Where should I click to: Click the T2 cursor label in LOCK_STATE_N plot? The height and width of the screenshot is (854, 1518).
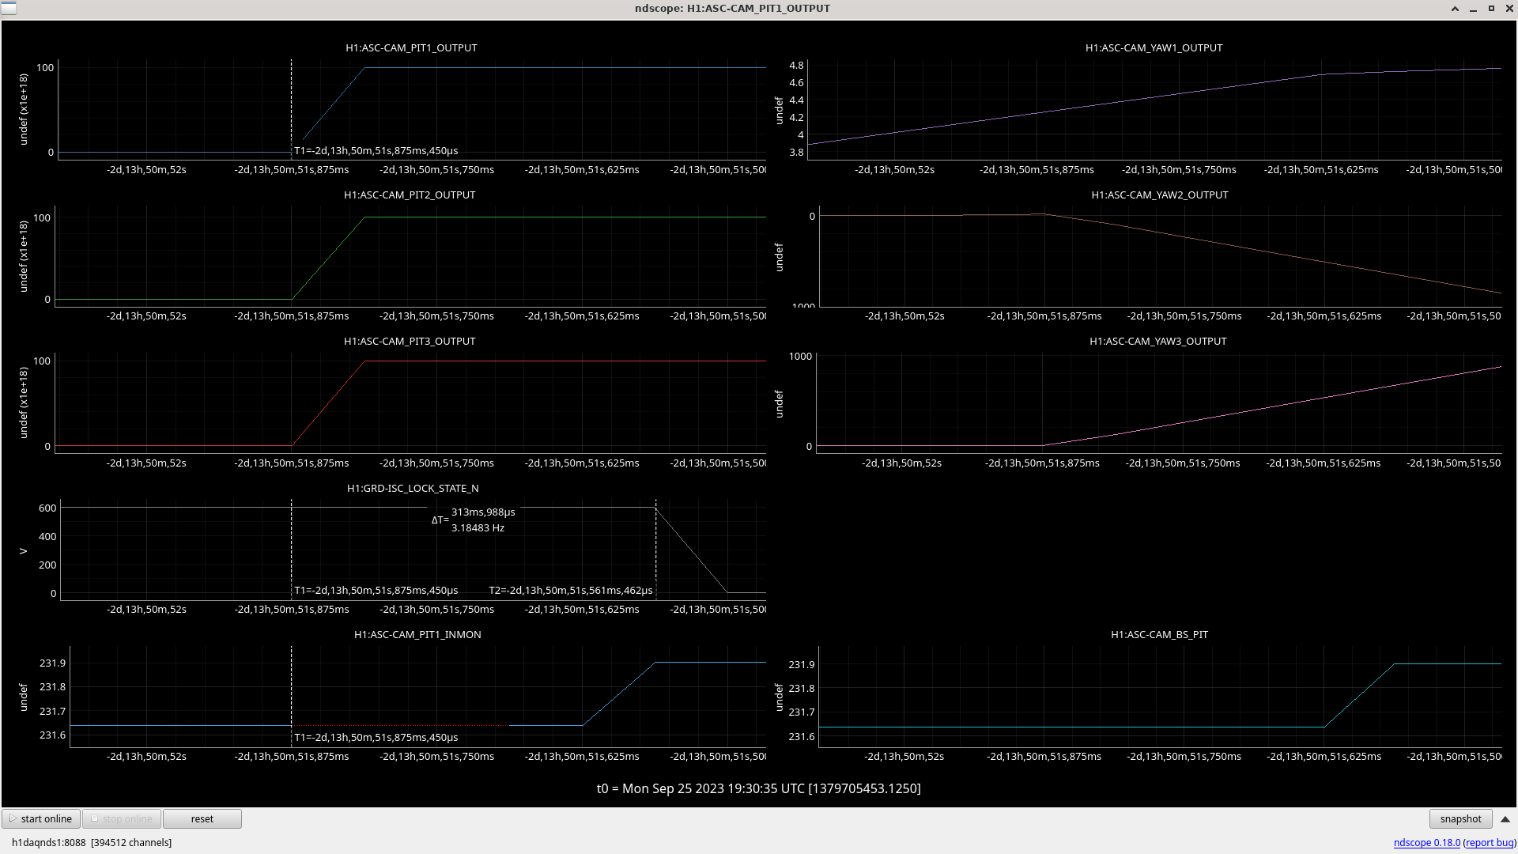coord(571,590)
